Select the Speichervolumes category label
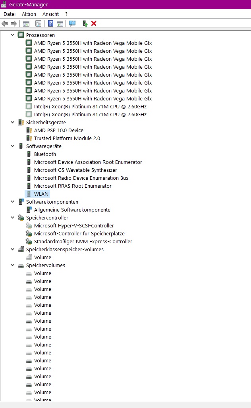The width and height of the screenshot is (251, 408). (46, 265)
